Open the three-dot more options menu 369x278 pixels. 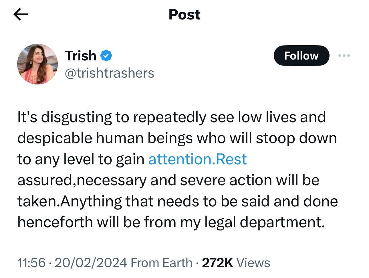click(x=344, y=56)
